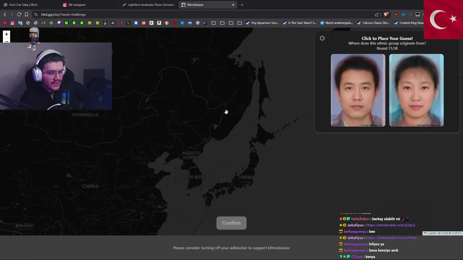Zoom in the map with plus button

(x=6, y=34)
